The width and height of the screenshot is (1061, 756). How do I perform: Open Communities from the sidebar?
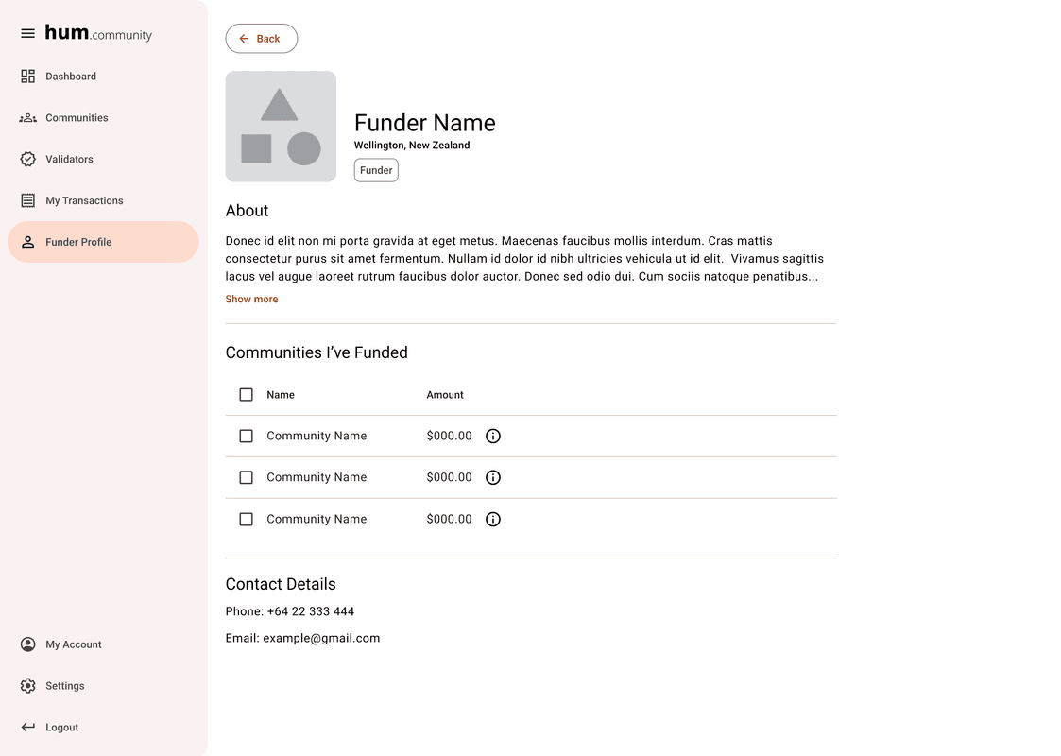click(103, 118)
